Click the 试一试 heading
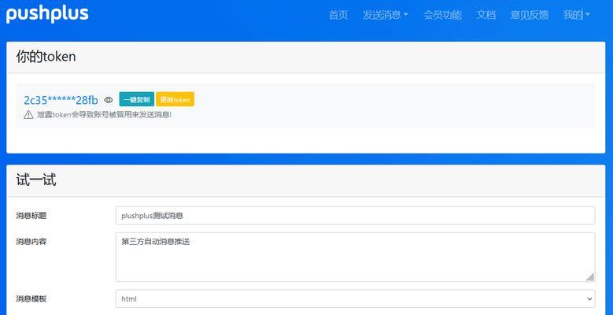This screenshot has width=613, height=315. click(x=36, y=180)
